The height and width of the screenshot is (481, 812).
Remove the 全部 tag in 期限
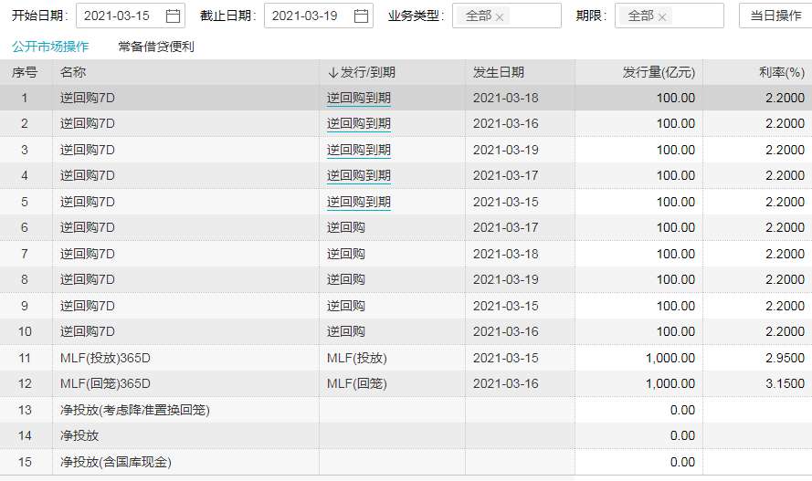click(x=662, y=17)
